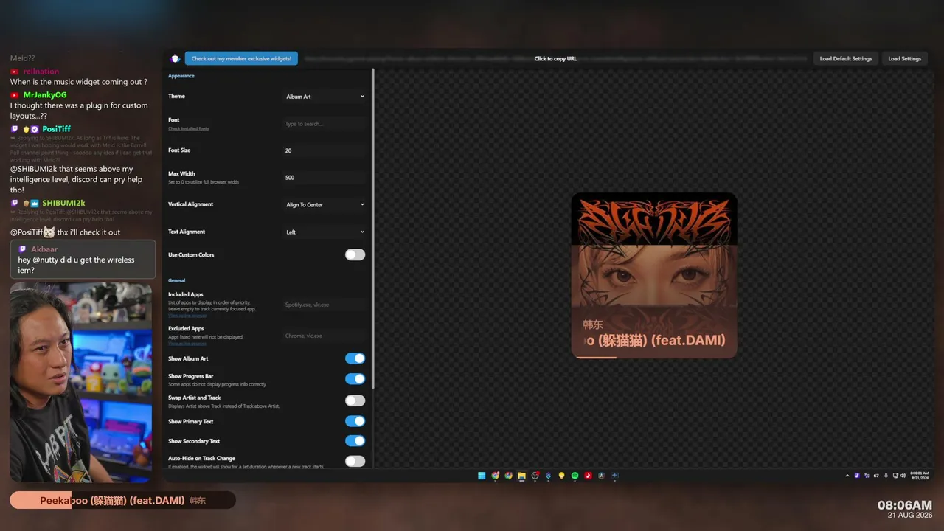
Task: Click the track title in widget preview
Action: coord(655,340)
